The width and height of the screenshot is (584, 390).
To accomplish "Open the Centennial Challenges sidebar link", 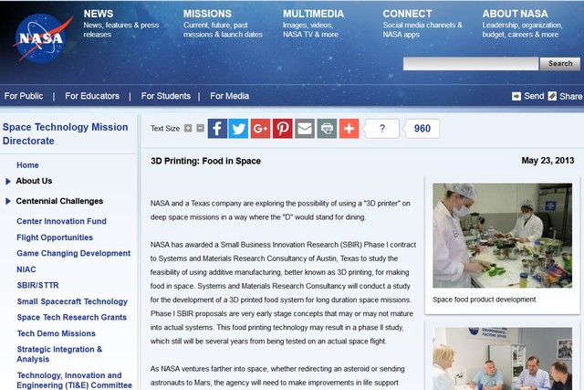I will tap(59, 201).
